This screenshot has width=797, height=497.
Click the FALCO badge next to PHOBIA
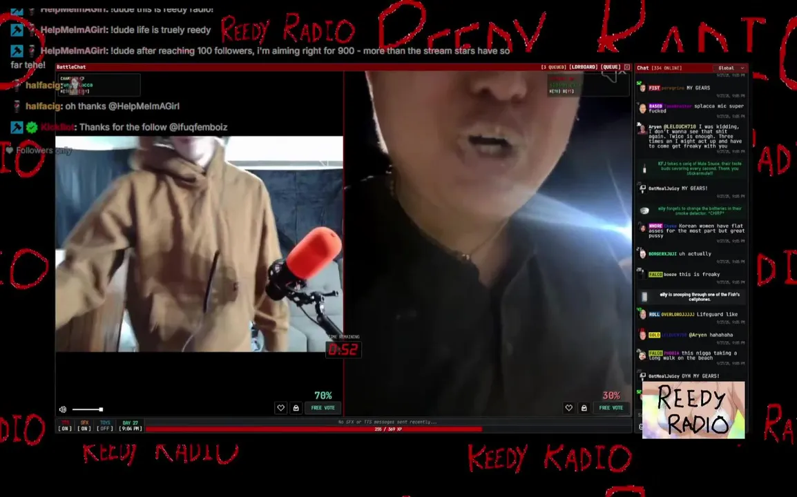pos(655,353)
